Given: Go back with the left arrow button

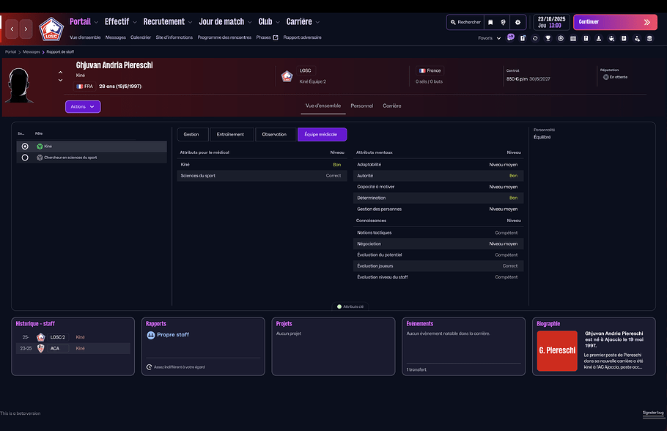Looking at the screenshot, I should point(12,29).
